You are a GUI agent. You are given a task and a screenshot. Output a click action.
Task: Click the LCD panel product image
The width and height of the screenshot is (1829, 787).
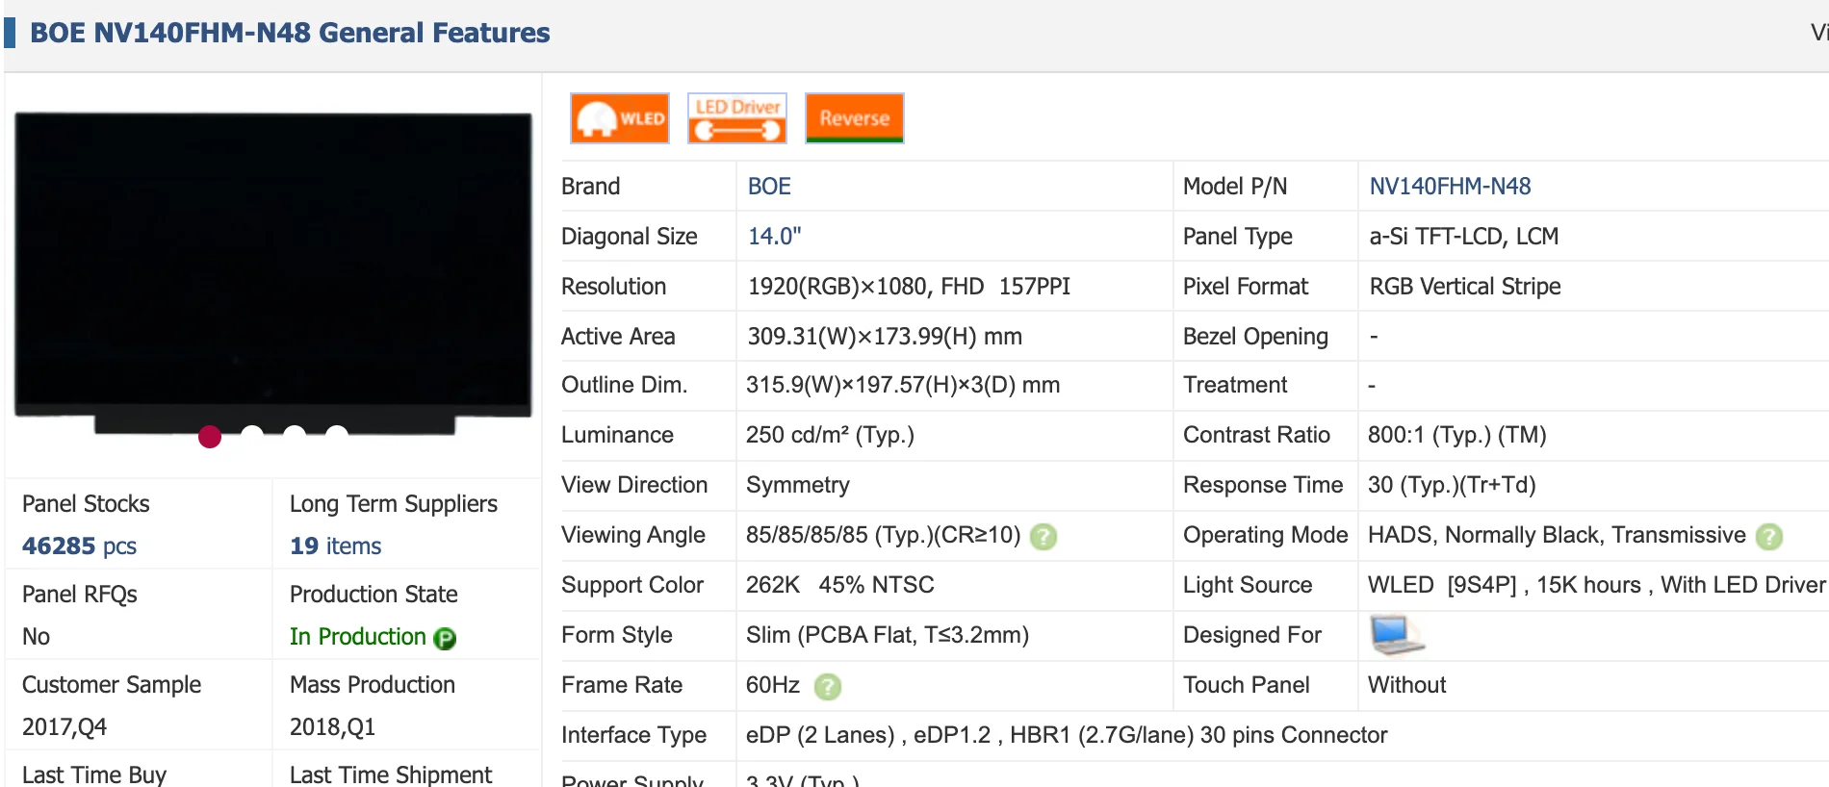273,271
